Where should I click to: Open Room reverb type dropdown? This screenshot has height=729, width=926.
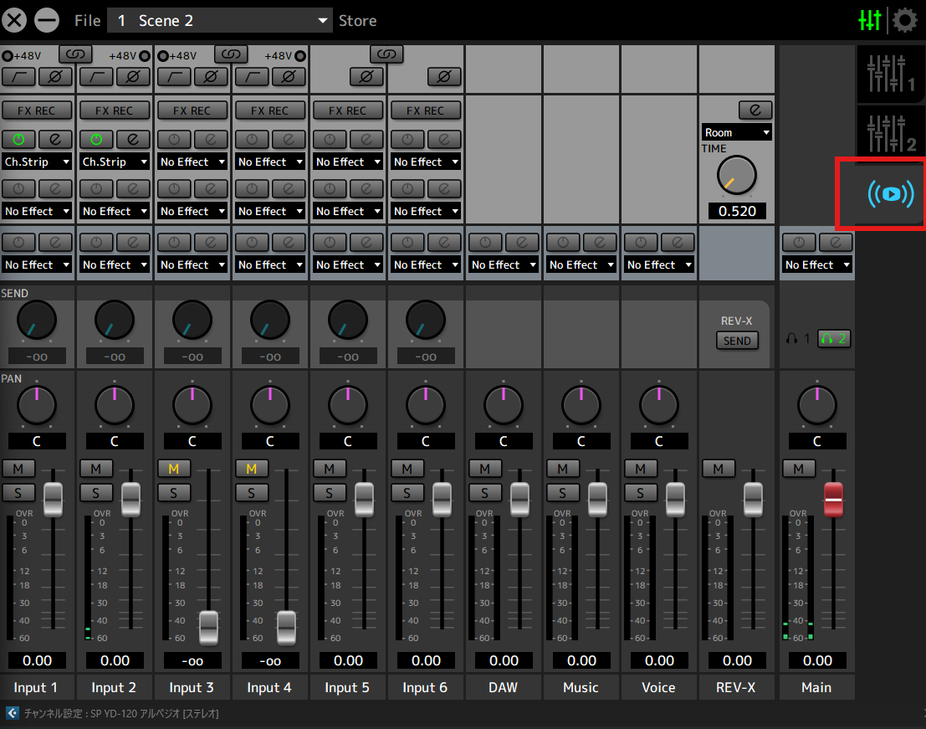tap(737, 132)
